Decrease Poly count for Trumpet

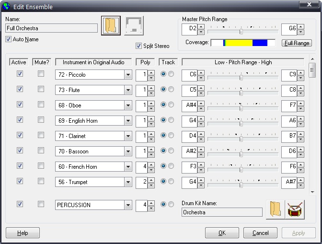[151, 185]
